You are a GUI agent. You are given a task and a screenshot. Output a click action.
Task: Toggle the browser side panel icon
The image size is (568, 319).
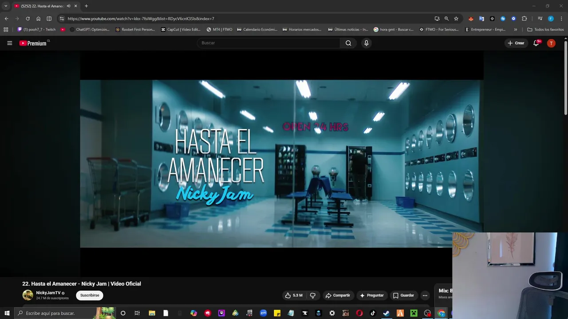tap(49, 19)
